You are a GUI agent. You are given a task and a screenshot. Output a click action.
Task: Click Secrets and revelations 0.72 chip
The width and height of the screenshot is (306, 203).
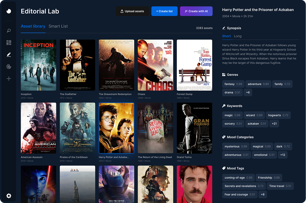244,186
